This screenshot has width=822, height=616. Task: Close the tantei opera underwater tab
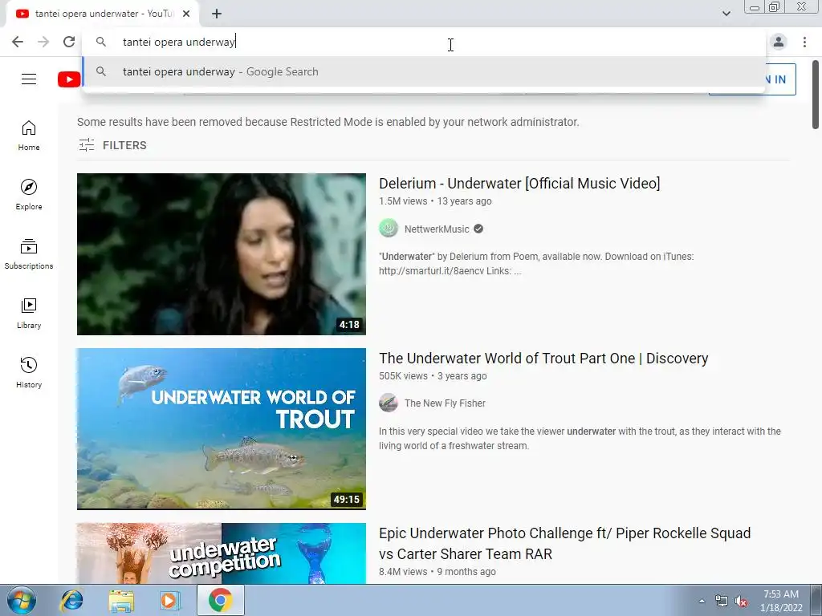pyautogui.click(x=186, y=14)
